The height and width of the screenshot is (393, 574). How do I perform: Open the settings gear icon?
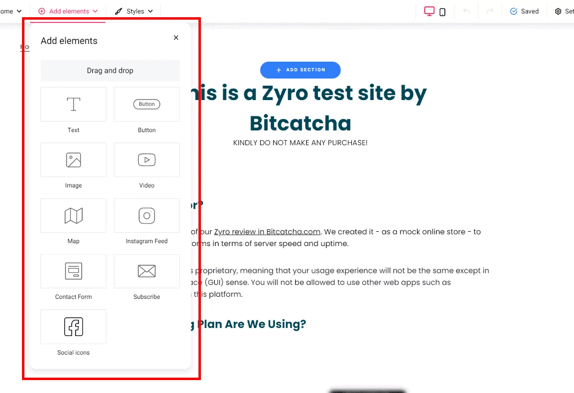(x=558, y=11)
